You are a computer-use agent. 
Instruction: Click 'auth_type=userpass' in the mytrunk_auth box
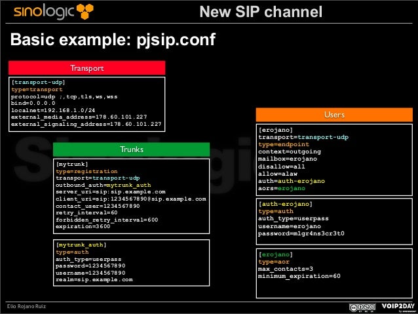coord(88,259)
